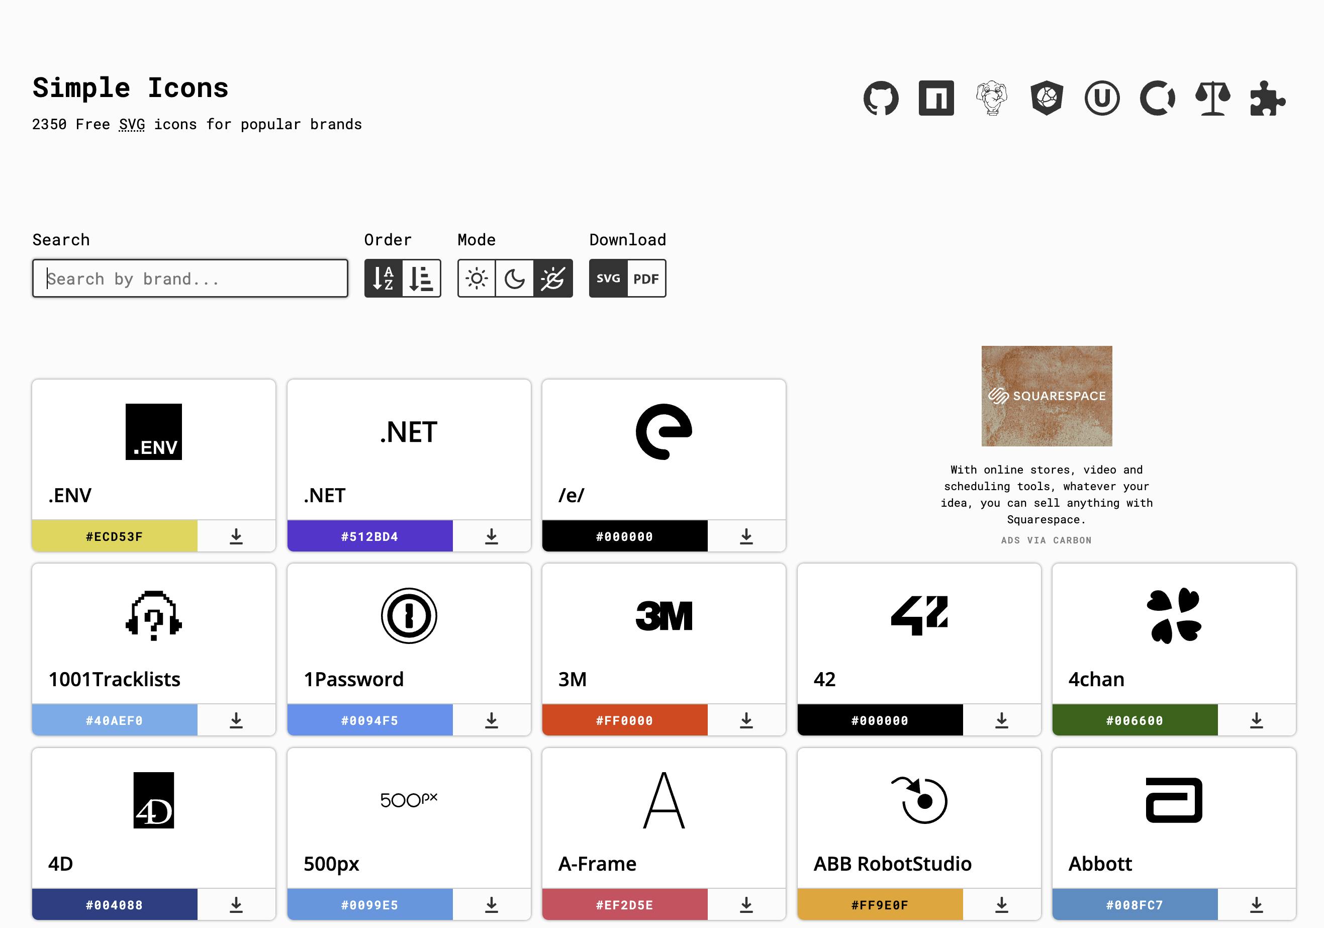Open the jsDelivr shield icon

point(1047,98)
